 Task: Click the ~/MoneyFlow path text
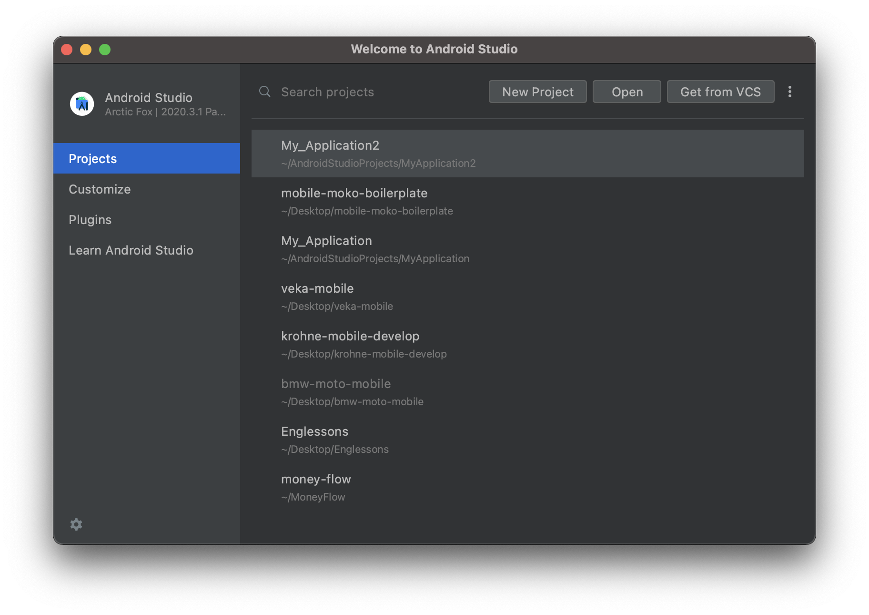(x=313, y=497)
